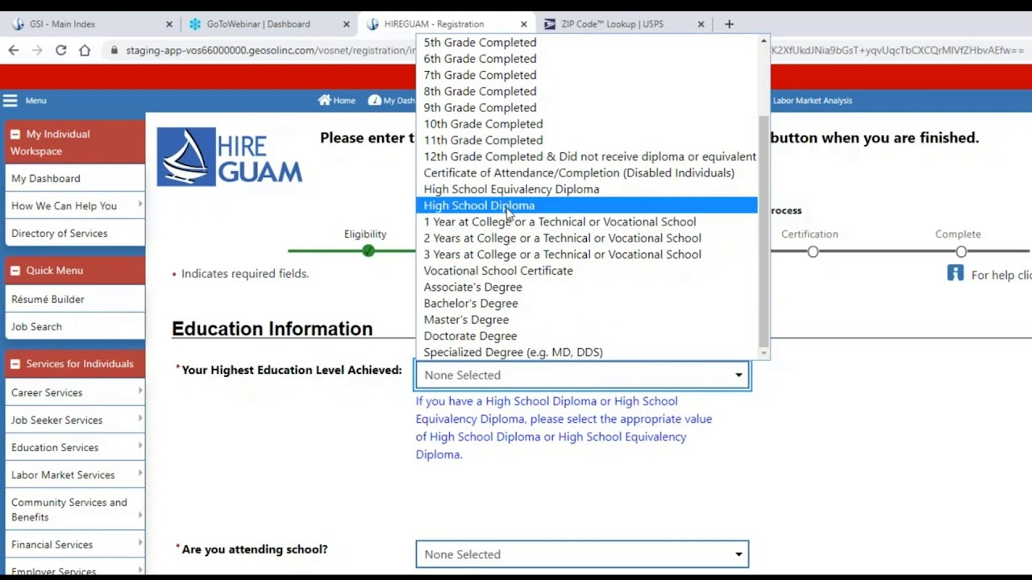Open Are you attending school dropdown
This screenshot has height=580, width=1032.
(583, 554)
